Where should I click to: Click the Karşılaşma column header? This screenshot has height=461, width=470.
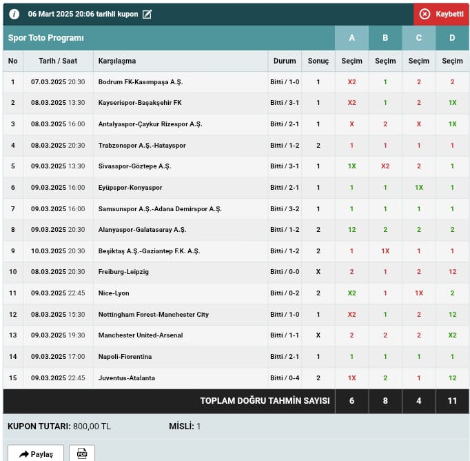click(x=117, y=61)
